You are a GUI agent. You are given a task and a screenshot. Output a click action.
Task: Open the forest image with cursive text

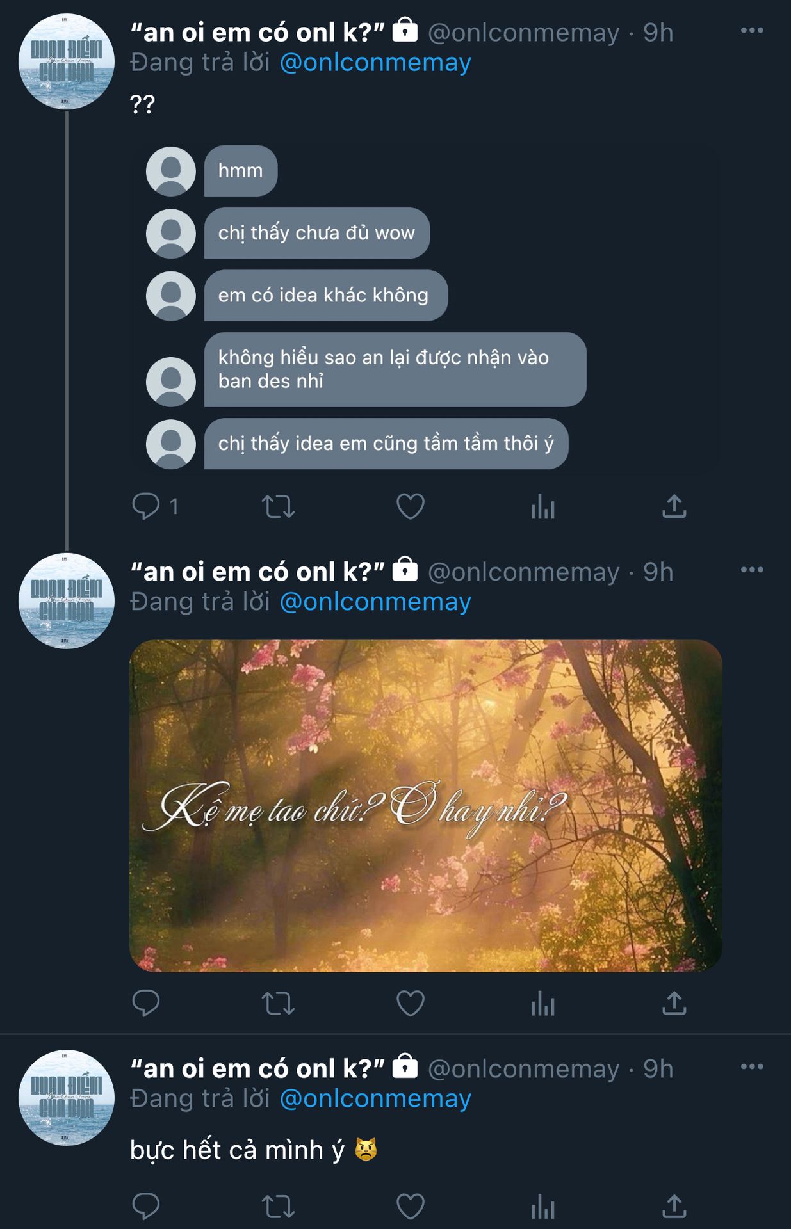coord(425,805)
